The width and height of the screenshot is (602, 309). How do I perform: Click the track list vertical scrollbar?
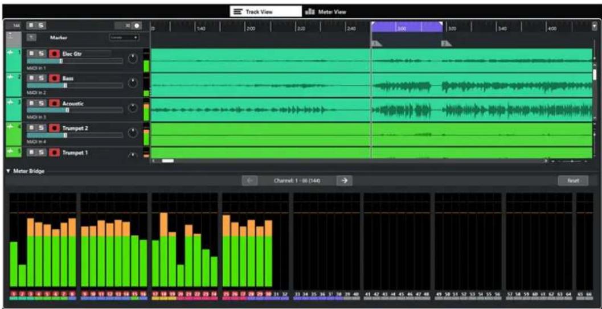point(595,75)
